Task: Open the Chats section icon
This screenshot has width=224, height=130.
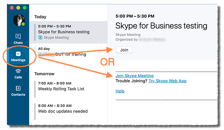Action: 18,37
